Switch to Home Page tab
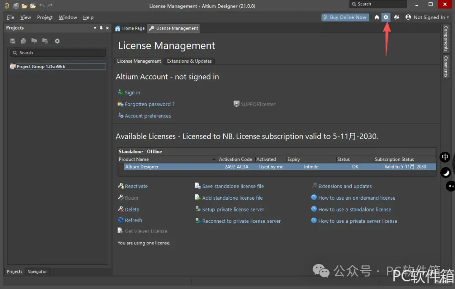This screenshot has height=289, width=455. click(x=130, y=28)
